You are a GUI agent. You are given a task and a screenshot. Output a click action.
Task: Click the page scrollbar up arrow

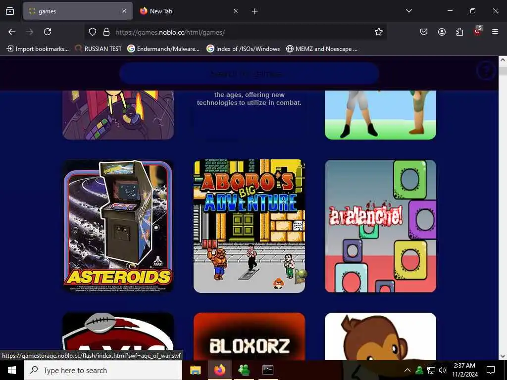[x=503, y=60]
